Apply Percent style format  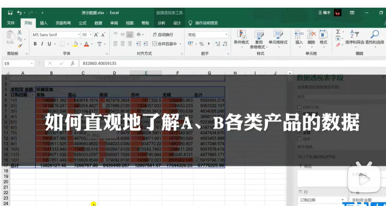click(201, 44)
